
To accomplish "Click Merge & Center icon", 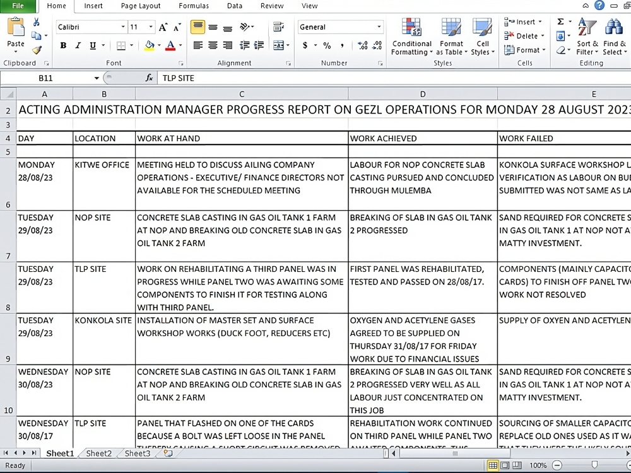I will 278,45.
